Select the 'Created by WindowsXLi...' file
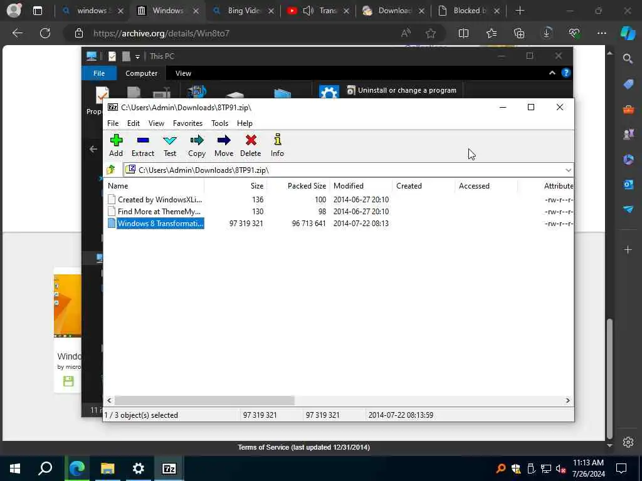This screenshot has height=481, width=642. 160,200
